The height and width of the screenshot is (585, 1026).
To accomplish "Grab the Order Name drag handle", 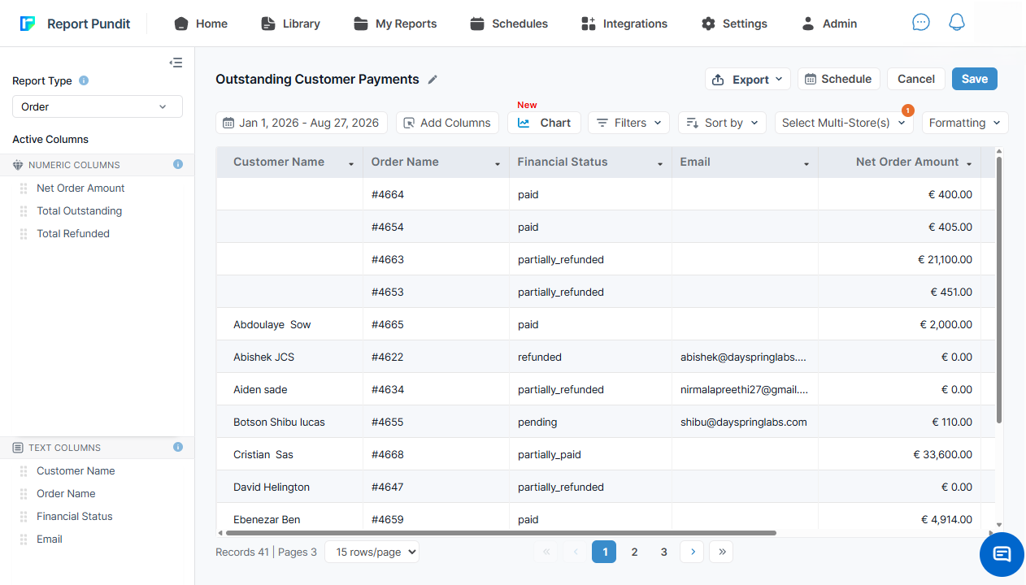I will [24, 493].
